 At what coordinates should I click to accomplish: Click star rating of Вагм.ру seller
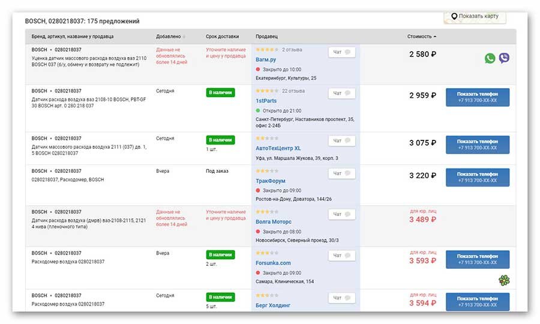tap(267, 50)
